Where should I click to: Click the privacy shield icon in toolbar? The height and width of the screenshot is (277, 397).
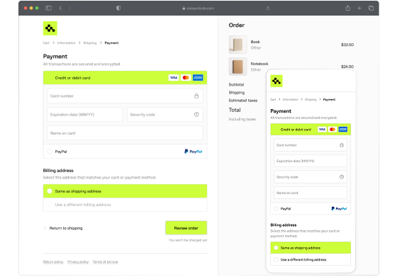(x=118, y=8)
